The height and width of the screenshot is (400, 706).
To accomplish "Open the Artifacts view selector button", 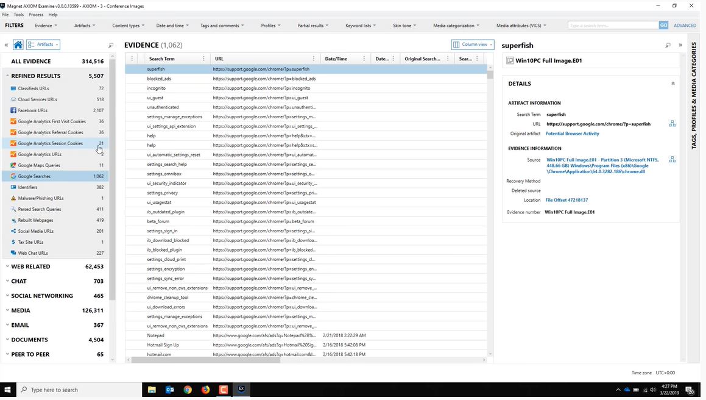I will pos(43,45).
